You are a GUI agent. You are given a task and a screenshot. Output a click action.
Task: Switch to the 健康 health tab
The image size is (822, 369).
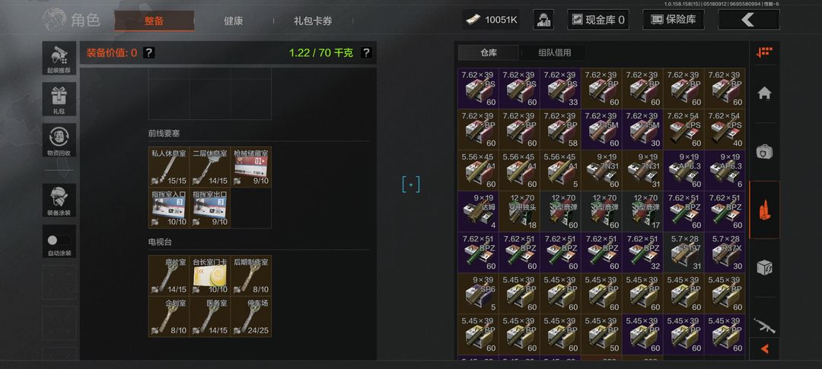pyautogui.click(x=234, y=21)
